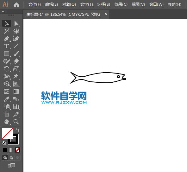Set paint to None

coord(17,150)
